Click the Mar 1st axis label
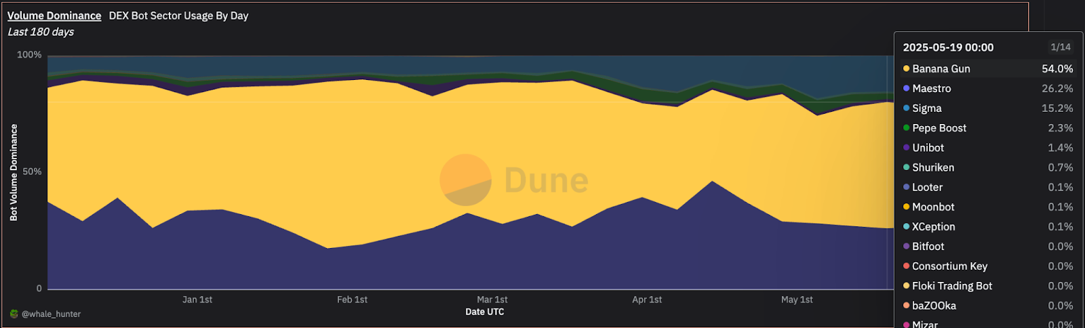 tap(492, 300)
